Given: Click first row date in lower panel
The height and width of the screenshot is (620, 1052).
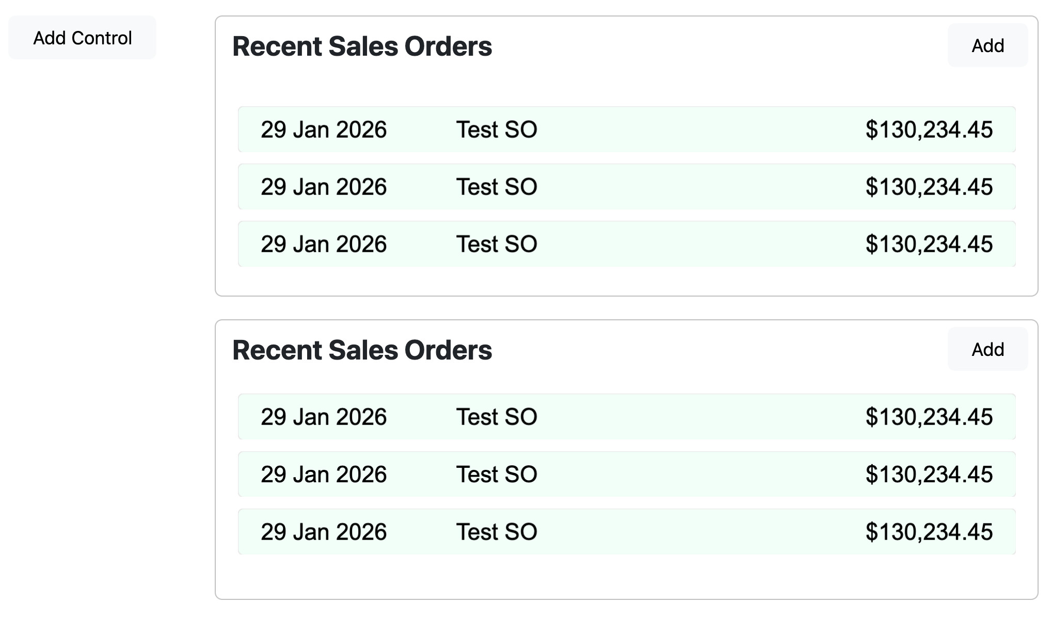Looking at the screenshot, I should pos(324,417).
